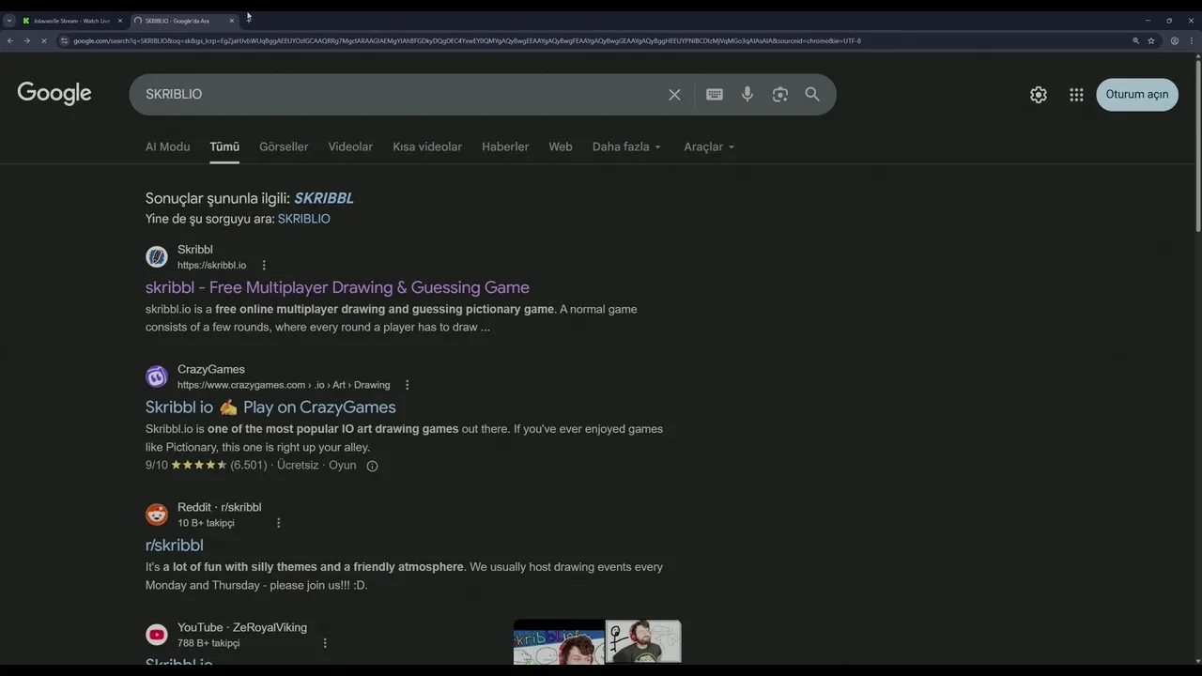Close the SKRIBLIO Google search tab

tap(232, 21)
